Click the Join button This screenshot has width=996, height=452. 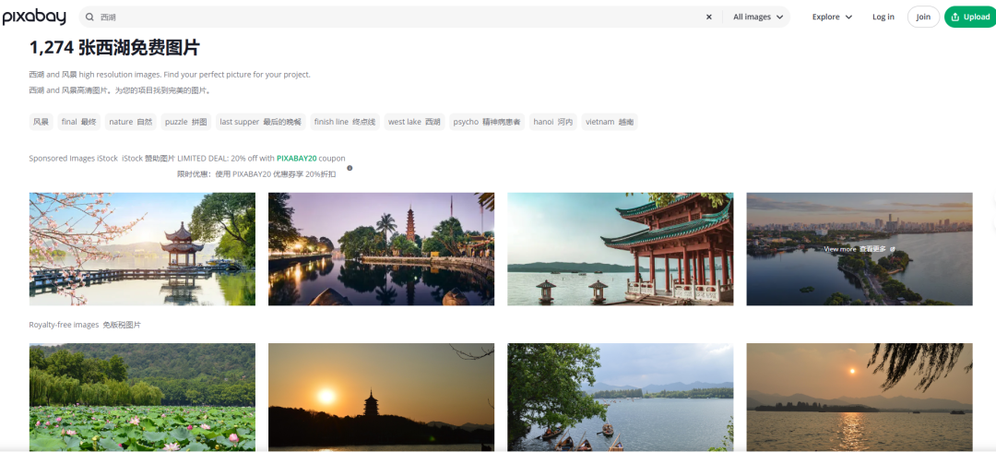pyautogui.click(x=923, y=18)
